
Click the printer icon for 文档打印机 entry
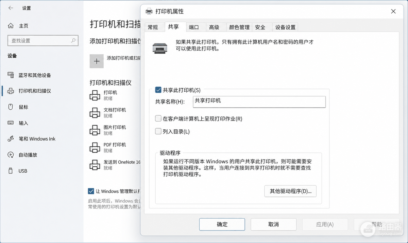pos(95,113)
